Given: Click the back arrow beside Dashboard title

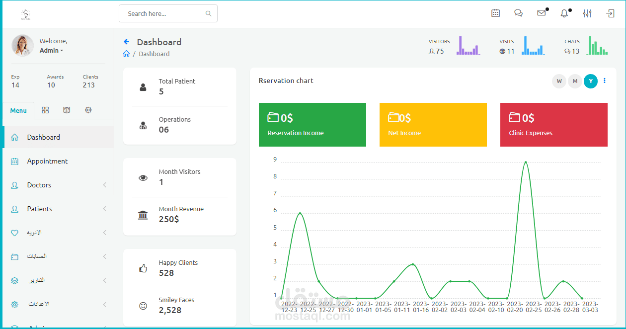Looking at the screenshot, I should tap(127, 42).
